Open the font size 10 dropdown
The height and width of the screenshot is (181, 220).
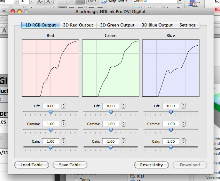tap(32, 1)
